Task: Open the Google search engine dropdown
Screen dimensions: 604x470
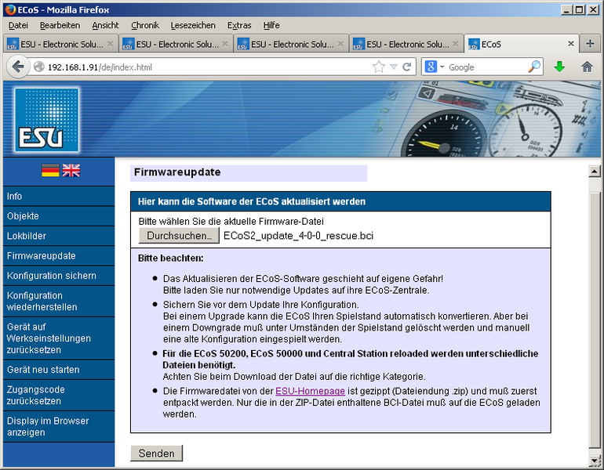Action: coord(442,67)
